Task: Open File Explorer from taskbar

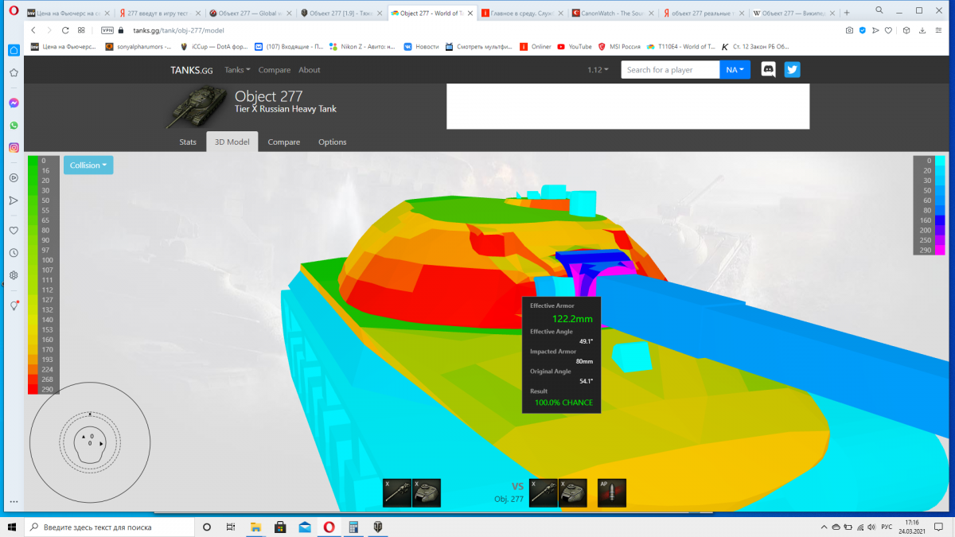Action: point(255,527)
